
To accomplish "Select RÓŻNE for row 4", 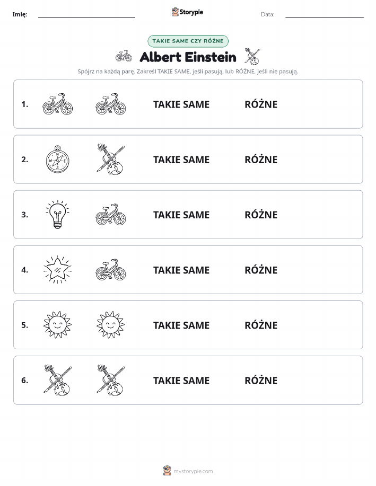I will 261,270.
